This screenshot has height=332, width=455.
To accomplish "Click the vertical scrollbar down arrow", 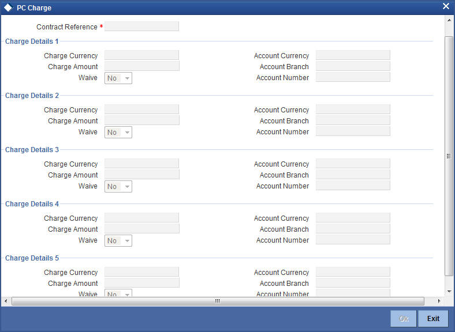I will tap(449, 292).
